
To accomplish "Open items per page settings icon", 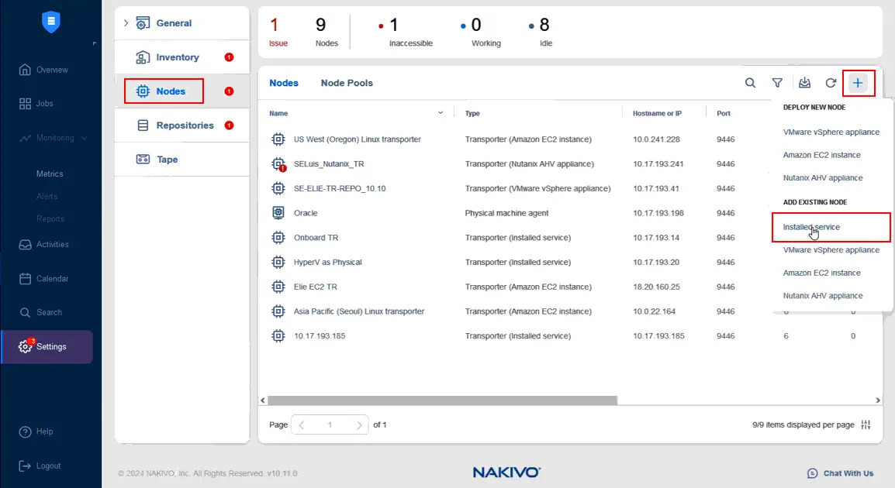I will [x=866, y=424].
